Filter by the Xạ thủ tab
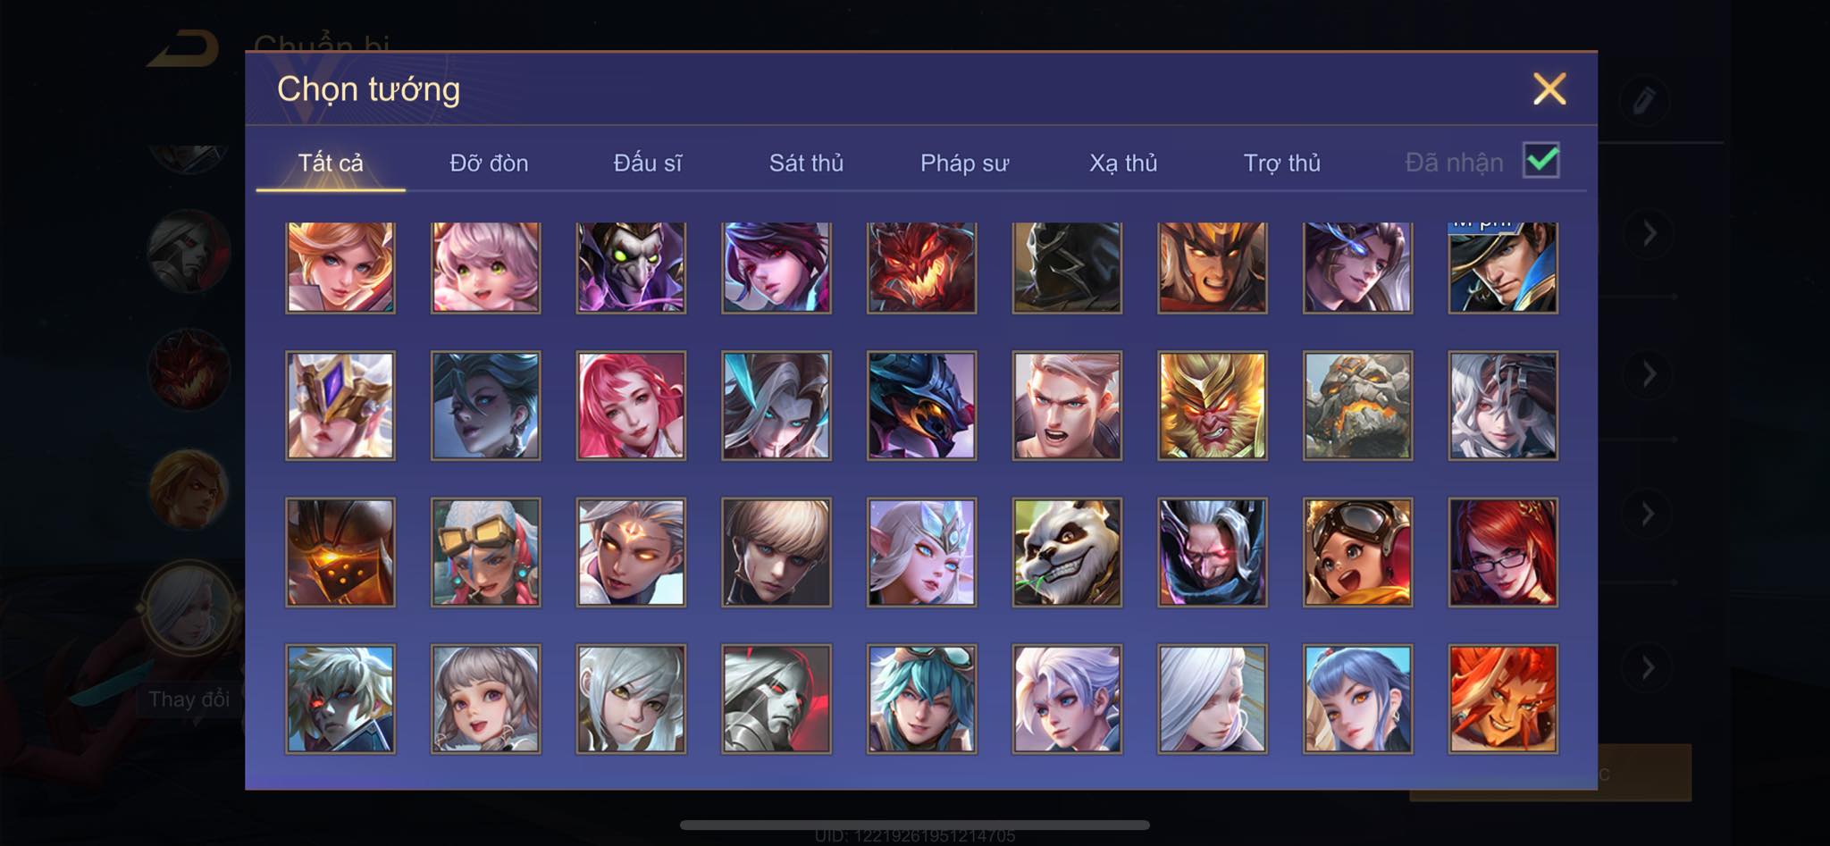 [x=1123, y=163]
